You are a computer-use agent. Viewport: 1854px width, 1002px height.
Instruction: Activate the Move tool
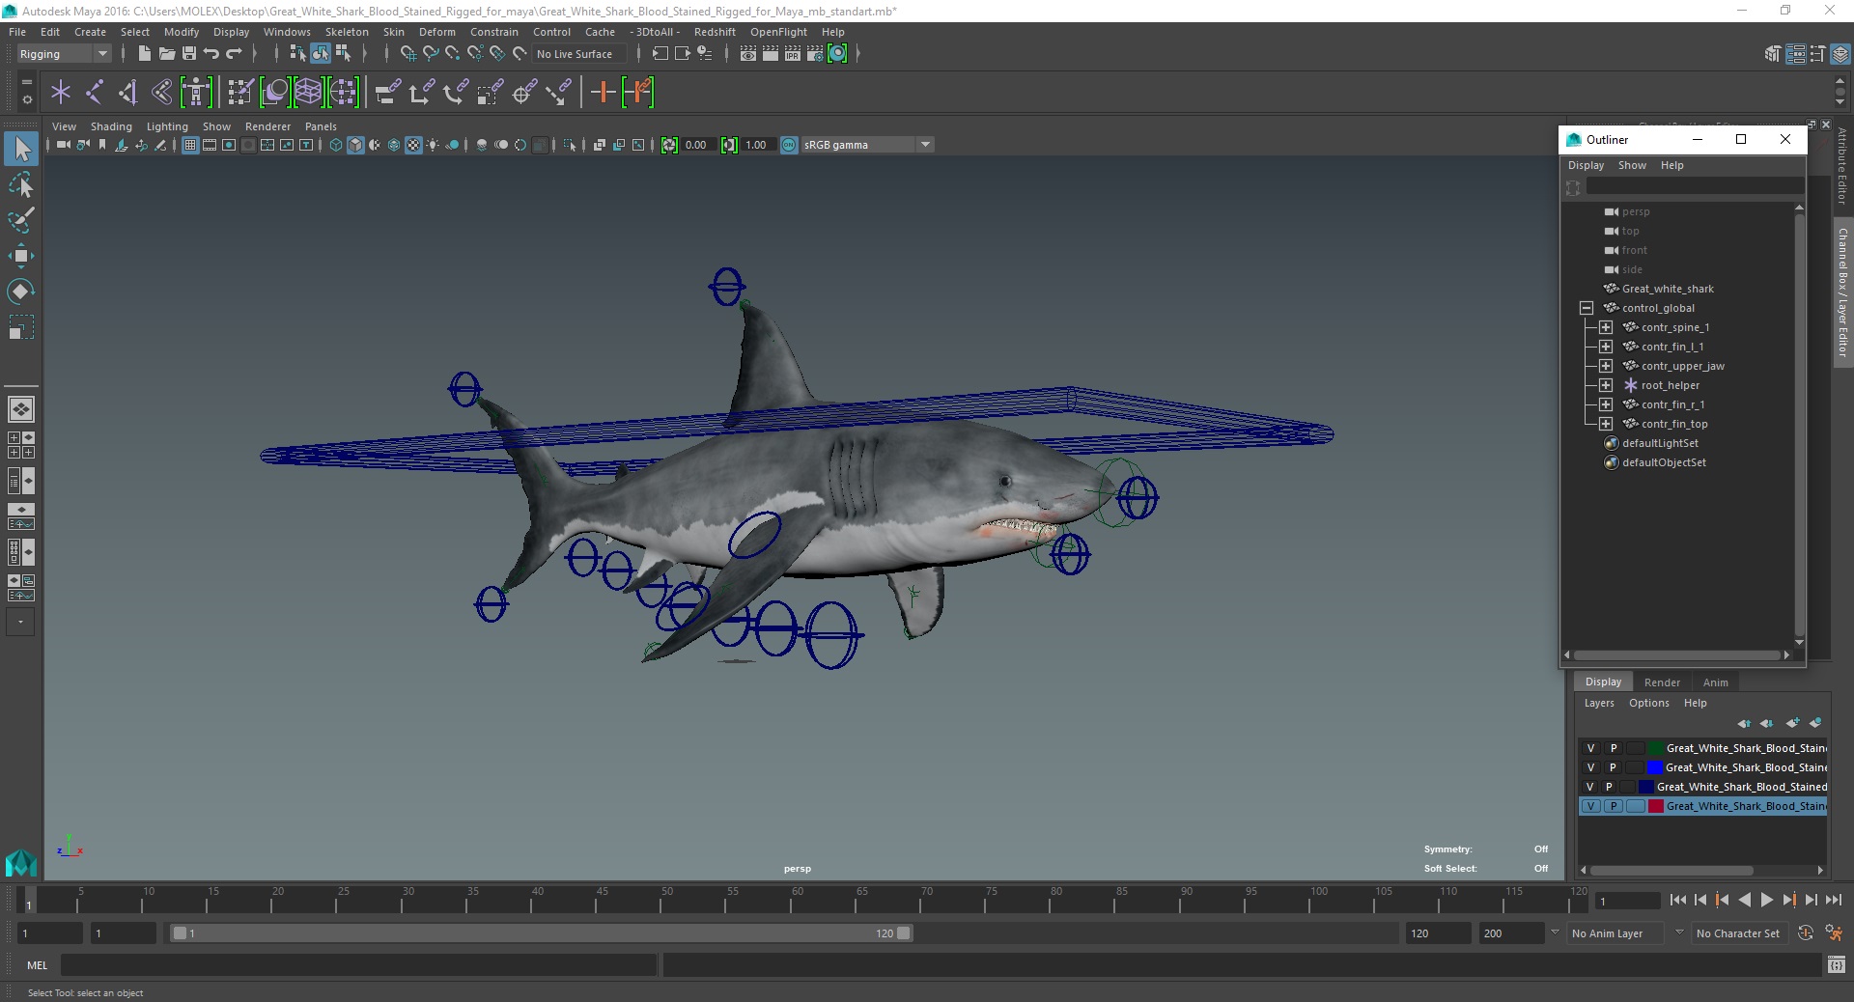21,256
